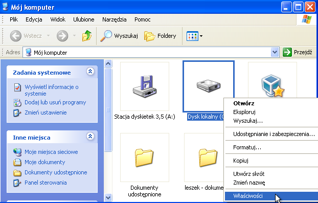The image size is (318, 203).
Task: Open Back button history dropdown arrow
Action: 48,36
